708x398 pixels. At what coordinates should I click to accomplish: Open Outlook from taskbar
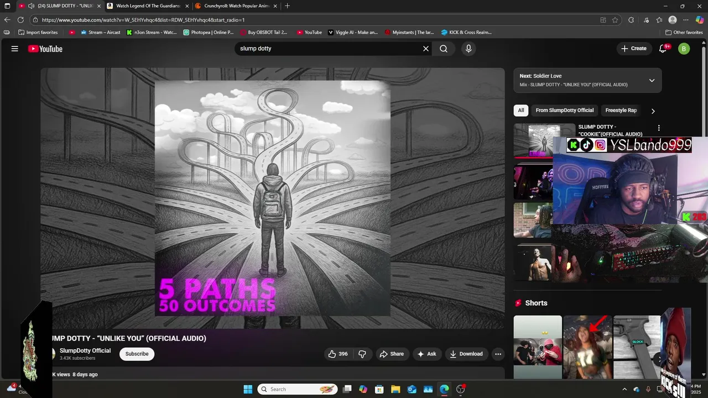(412, 389)
